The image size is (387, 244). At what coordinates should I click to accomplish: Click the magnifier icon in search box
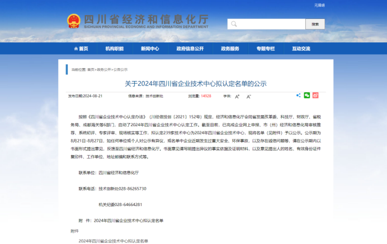pyautogui.click(x=233, y=24)
